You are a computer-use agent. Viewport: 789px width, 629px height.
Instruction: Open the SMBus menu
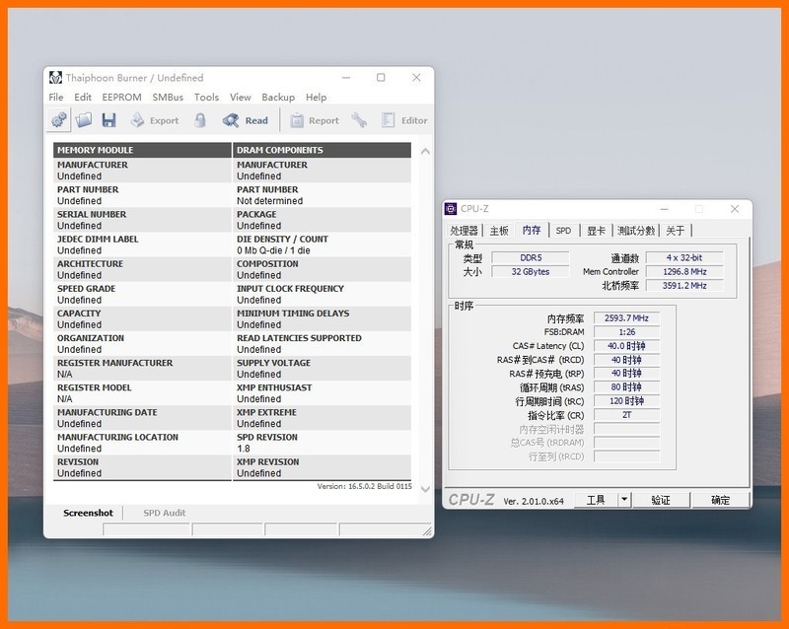tap(168, 98)
